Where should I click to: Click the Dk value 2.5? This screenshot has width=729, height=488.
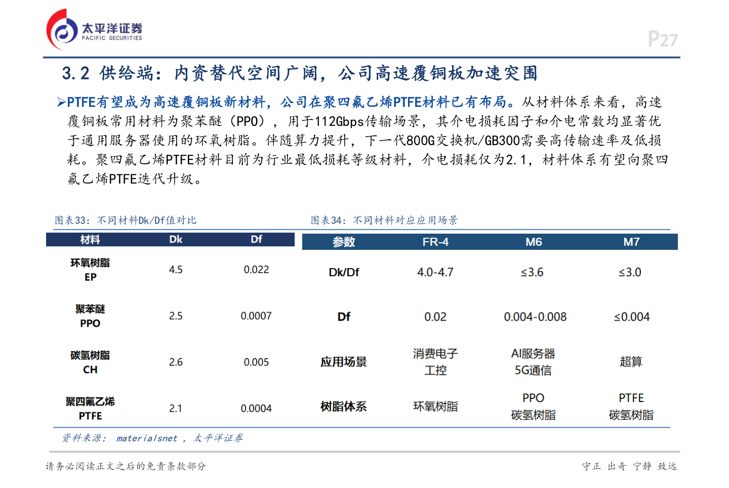click(176, 316)
